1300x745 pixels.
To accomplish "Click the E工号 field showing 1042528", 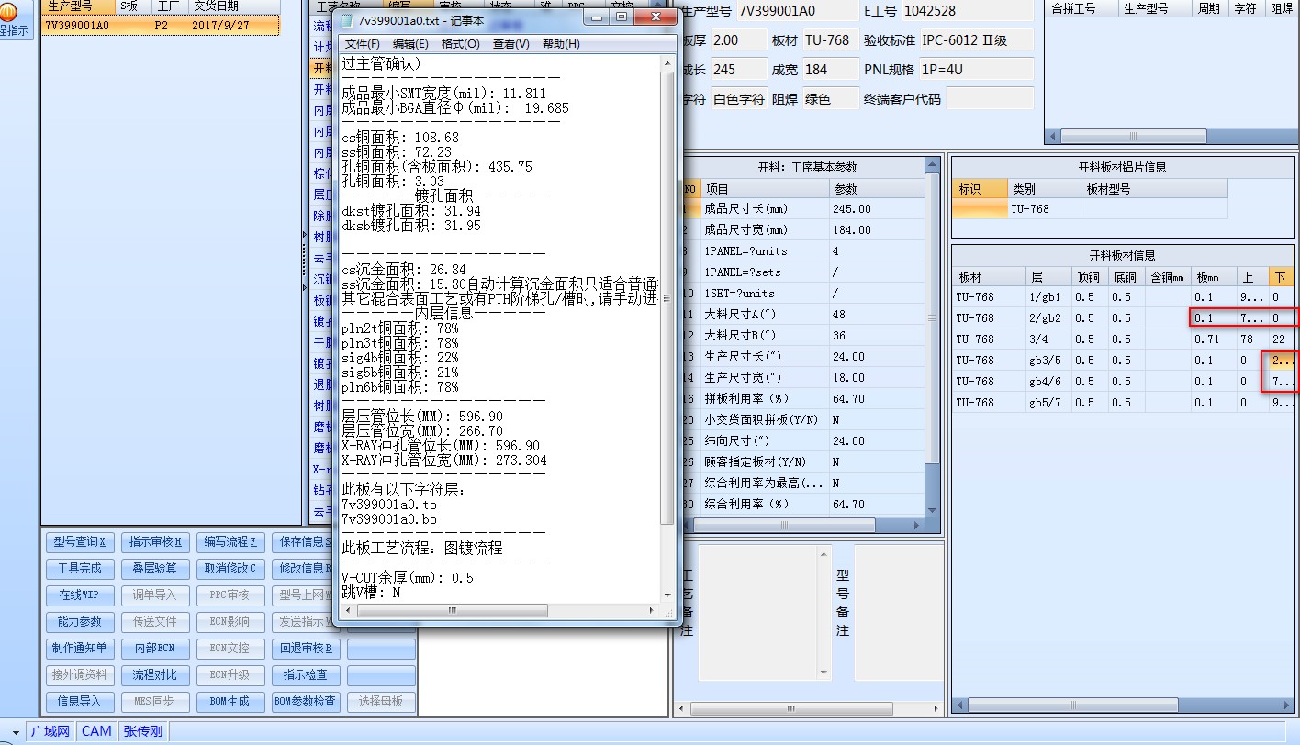I will pos(968,10).
